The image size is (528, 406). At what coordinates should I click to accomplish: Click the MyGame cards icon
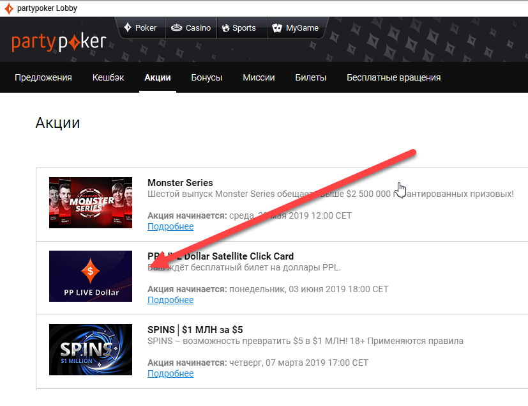tap(277, 28)
